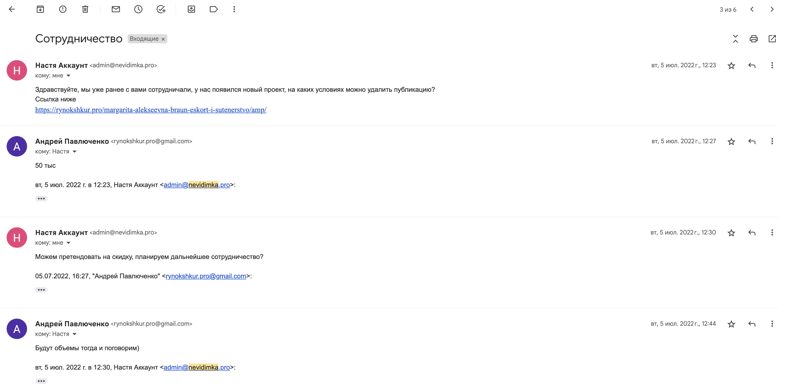Star the 12:27 message from Андрей
Screen dimensions: 785x391
[x=731, y=141]
